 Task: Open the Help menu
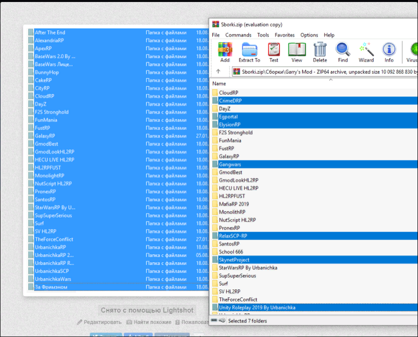click(x=329, y=35)
